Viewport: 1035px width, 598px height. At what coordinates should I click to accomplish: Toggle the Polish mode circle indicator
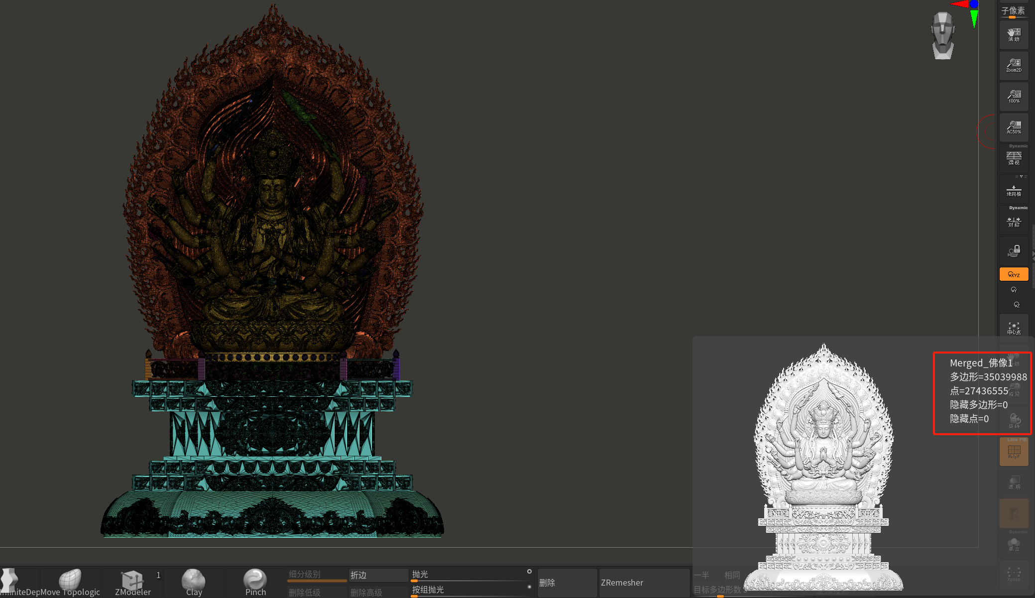pos(529,572)
